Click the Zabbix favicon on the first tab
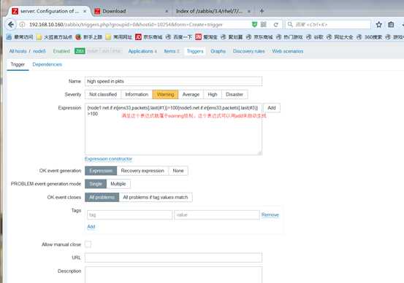 [x=15, y=11]
